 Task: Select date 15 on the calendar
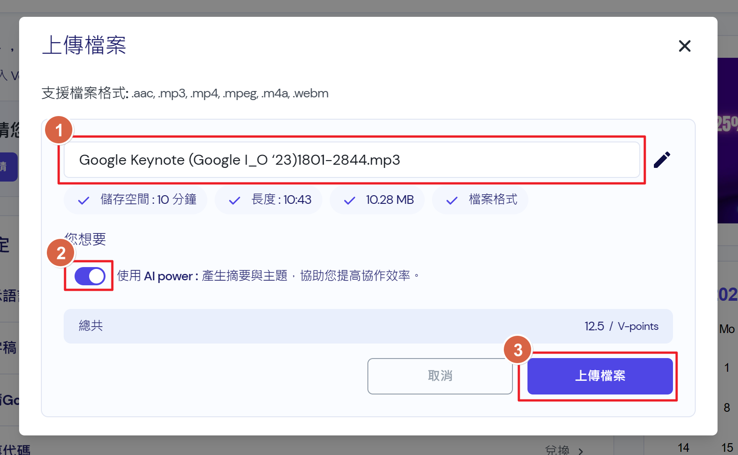(727, 448)
